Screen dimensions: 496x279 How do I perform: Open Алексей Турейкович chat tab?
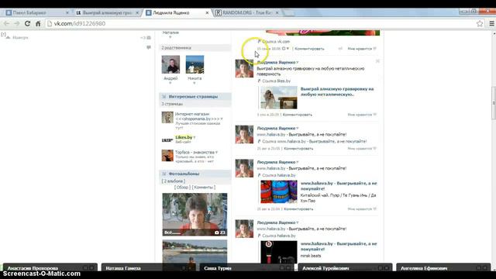coord(345,267)
